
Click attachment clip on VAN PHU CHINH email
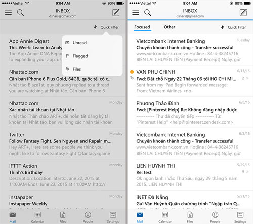tap(132, 78)
